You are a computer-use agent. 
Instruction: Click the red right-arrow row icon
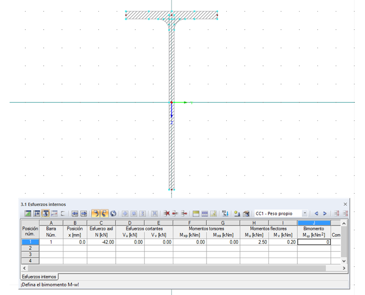pyautogui.click(x=184, y=213)
